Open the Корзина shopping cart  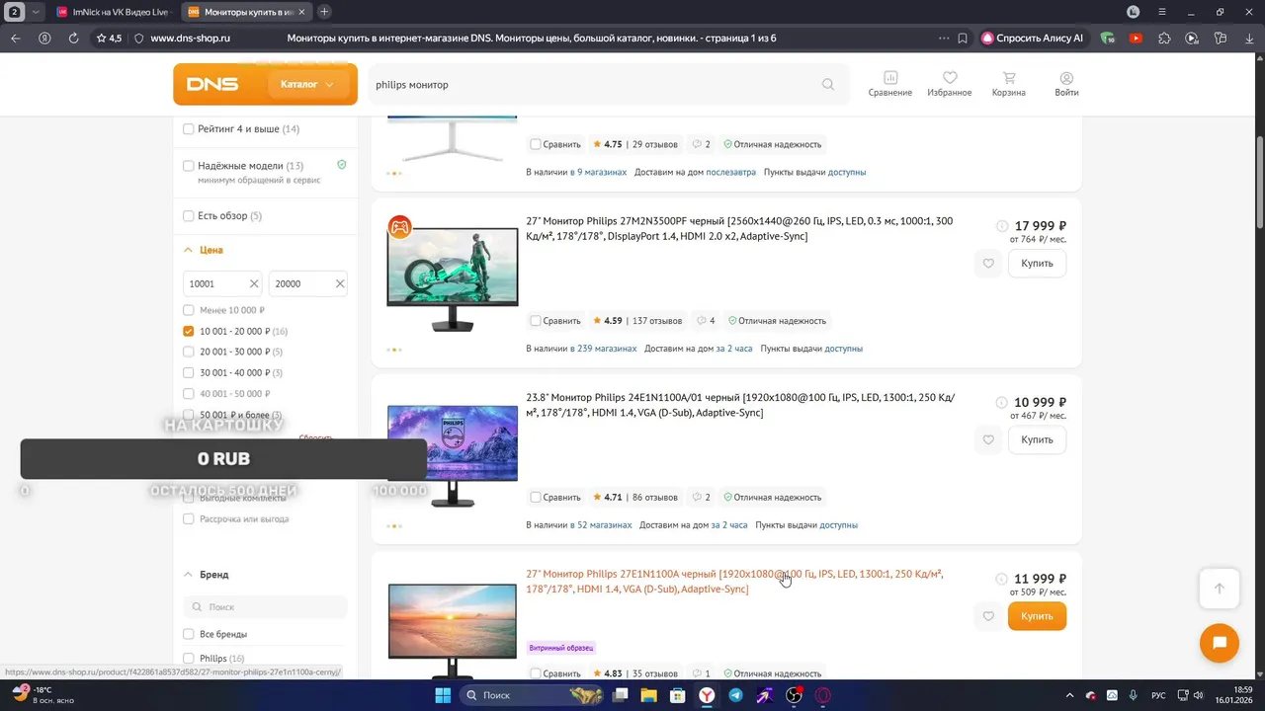(1008, 84)
